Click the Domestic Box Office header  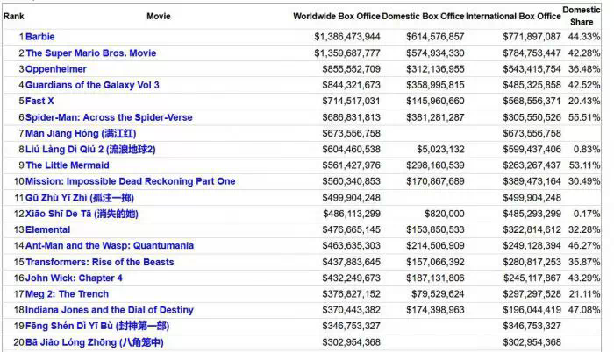[x=424, y=16]
